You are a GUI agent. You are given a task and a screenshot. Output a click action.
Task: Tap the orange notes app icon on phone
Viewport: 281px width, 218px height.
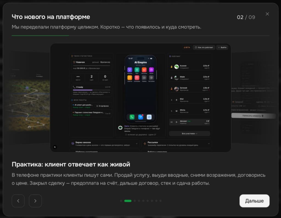[x=130, y=78]
